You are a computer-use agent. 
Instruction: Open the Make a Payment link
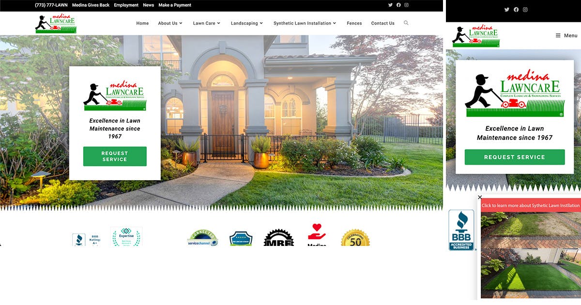click(175, 5)
